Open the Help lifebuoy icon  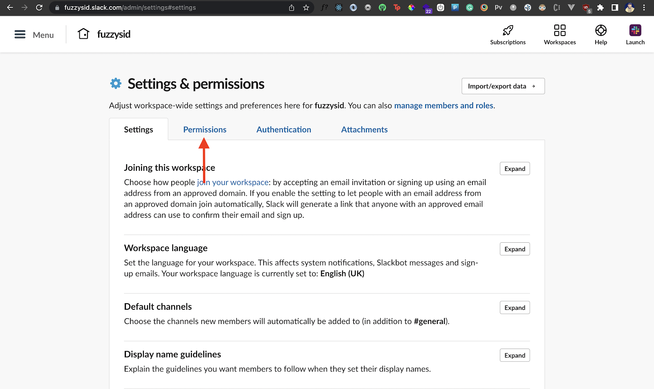point(601,30)
